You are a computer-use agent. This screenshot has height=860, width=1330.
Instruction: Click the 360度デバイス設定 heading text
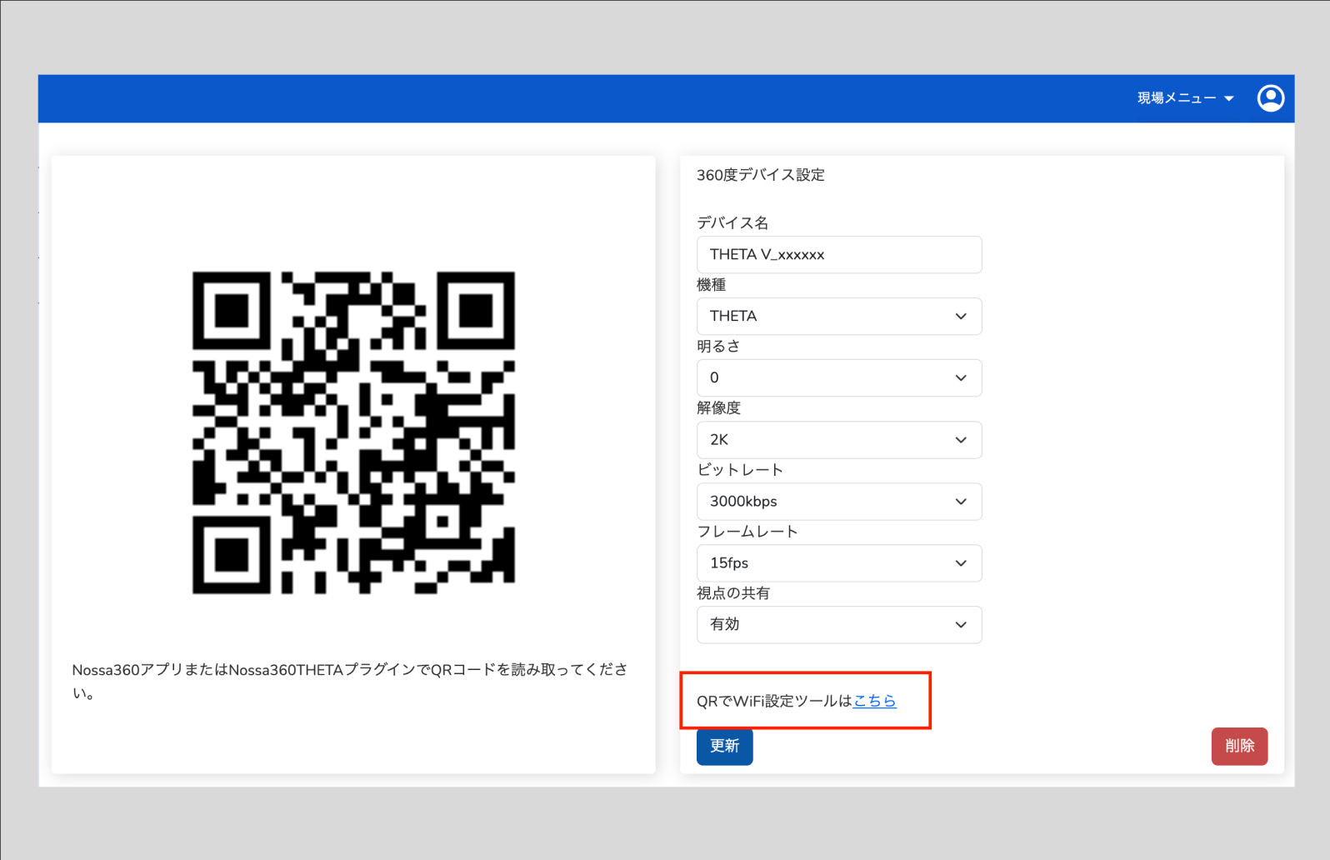761,175
